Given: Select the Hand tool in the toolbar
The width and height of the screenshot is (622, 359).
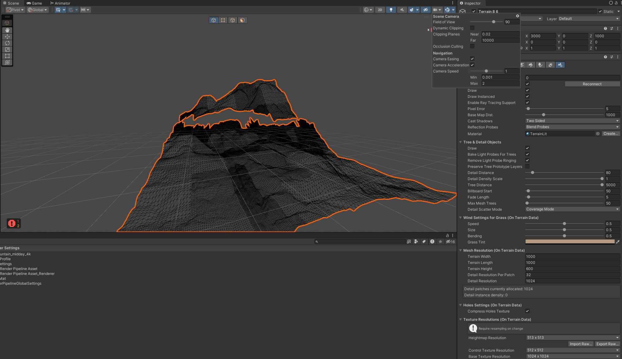Looking at the screenshot, I should click(x=7, y=30).
